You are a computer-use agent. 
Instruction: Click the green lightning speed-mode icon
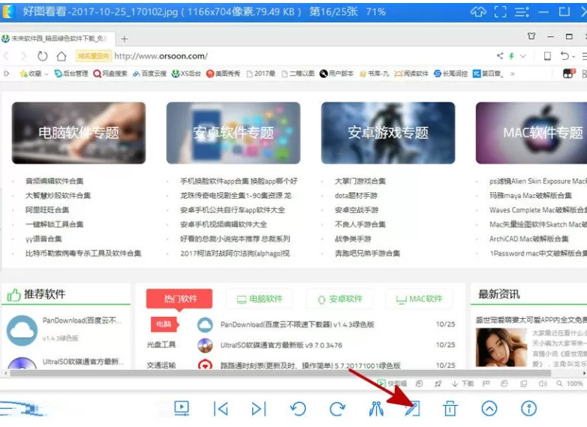511,56
